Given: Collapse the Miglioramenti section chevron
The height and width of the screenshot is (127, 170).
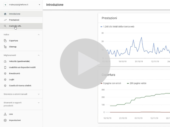Looking at the screenshot, I should 39,55.
